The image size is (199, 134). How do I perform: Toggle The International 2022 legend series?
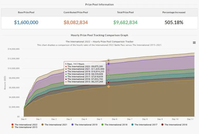tap(25, 125)
